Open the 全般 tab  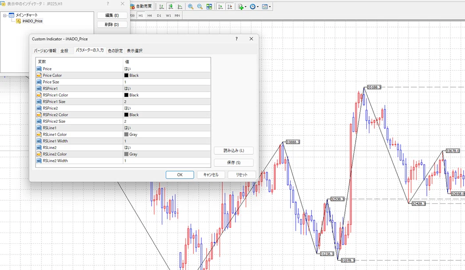click(x=64, y=51)
